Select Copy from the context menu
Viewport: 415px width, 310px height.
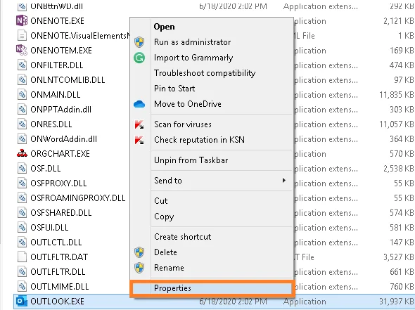point(211,217)
